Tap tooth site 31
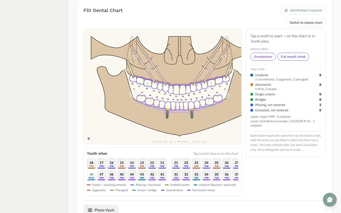 point(176,175)
